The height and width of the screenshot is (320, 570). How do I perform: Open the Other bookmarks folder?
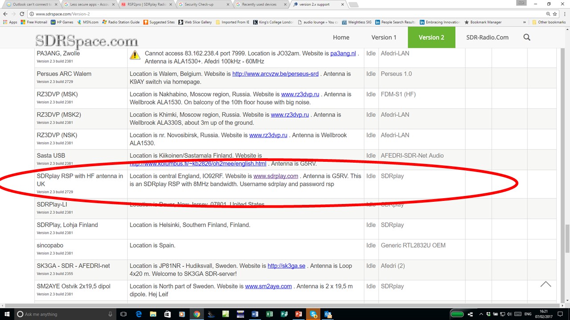(548, 22)
